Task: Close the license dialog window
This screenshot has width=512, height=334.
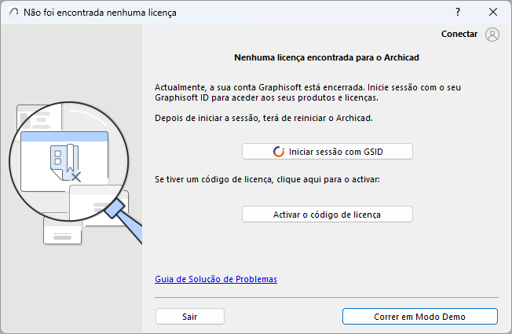Action: pyautogui.click(x=493, y=12)
